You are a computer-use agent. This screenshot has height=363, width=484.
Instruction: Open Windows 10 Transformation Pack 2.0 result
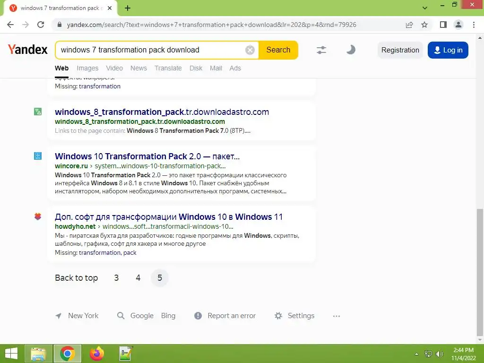click(x=147, y=156)
